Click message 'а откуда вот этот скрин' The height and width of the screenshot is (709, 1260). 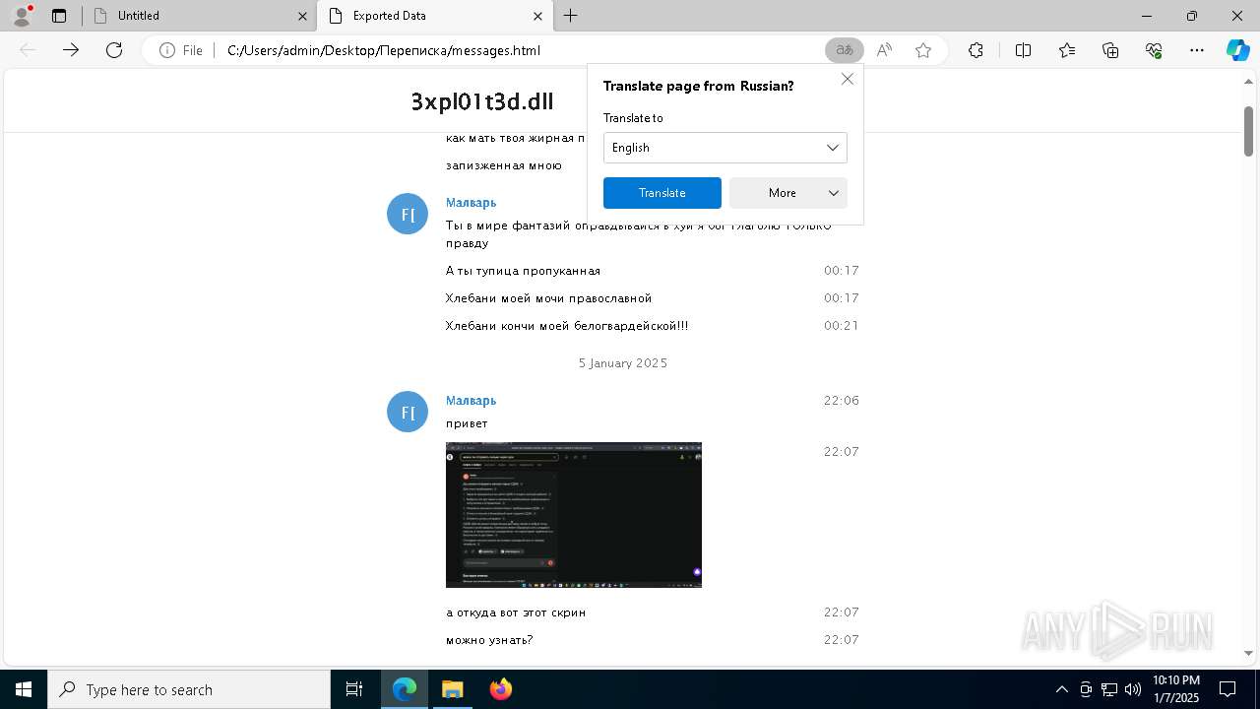516,612
